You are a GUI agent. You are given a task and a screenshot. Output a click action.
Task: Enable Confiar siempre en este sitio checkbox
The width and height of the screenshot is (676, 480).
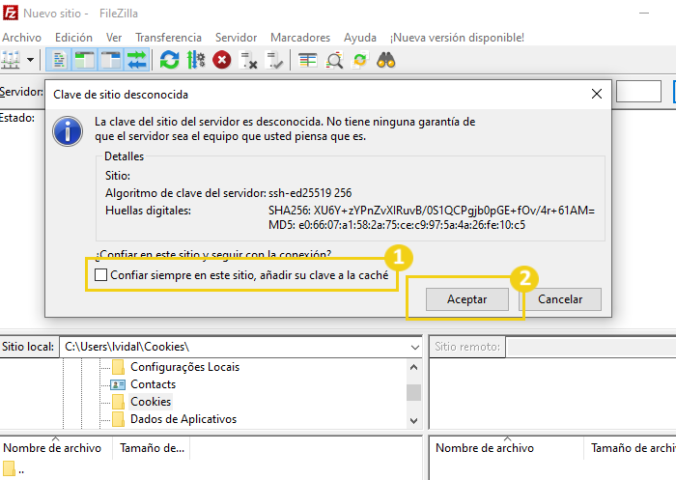100,274
